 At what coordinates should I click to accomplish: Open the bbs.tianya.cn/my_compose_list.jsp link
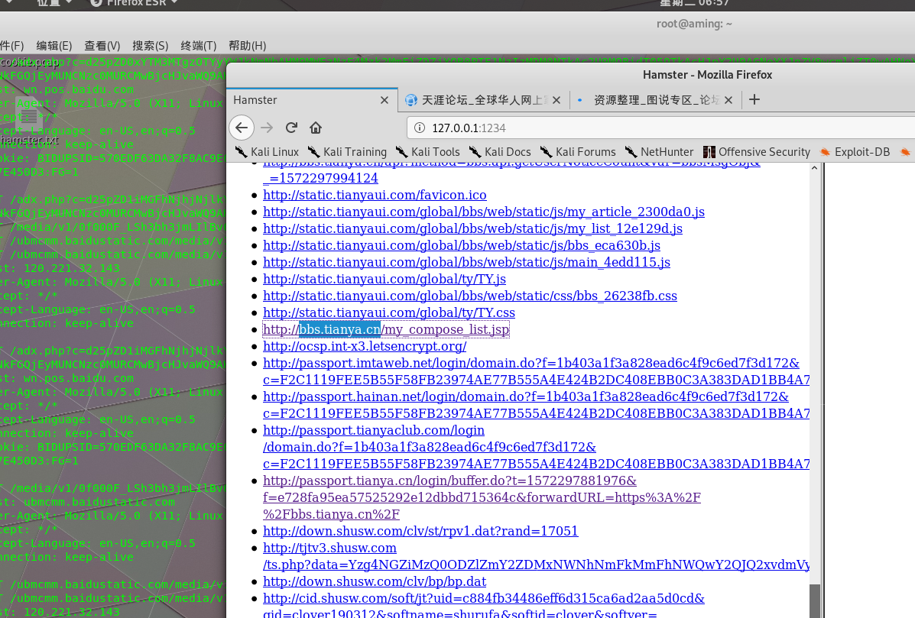click(x=386, y=329)
